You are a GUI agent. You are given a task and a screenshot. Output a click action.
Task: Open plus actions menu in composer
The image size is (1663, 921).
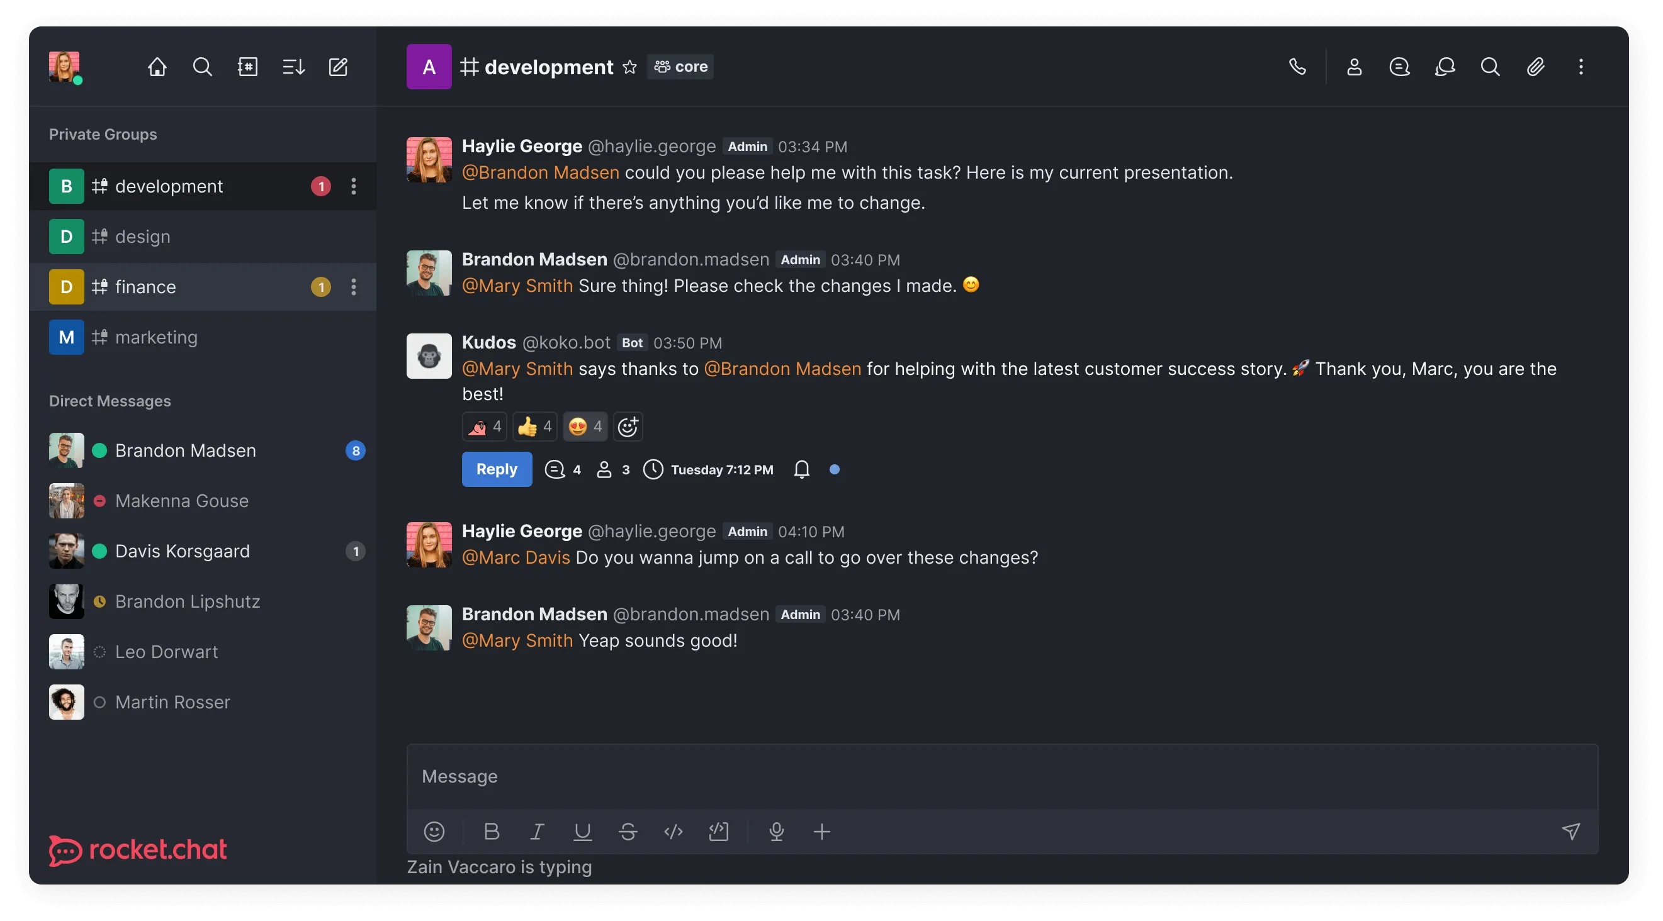point(821,831)
